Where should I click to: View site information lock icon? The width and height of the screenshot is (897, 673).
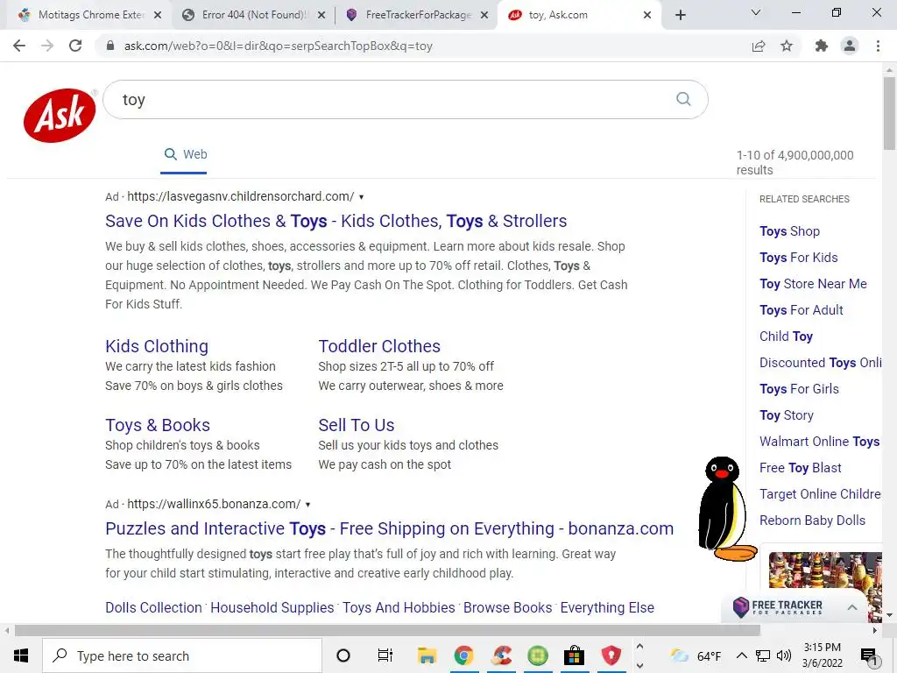[x=110, y=46]
